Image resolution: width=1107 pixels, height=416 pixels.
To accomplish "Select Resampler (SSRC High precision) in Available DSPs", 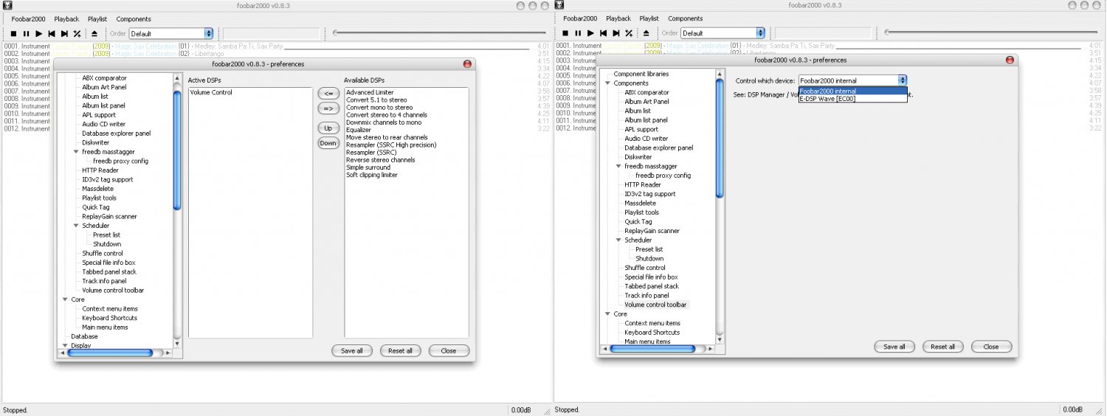I will point(391,145).
